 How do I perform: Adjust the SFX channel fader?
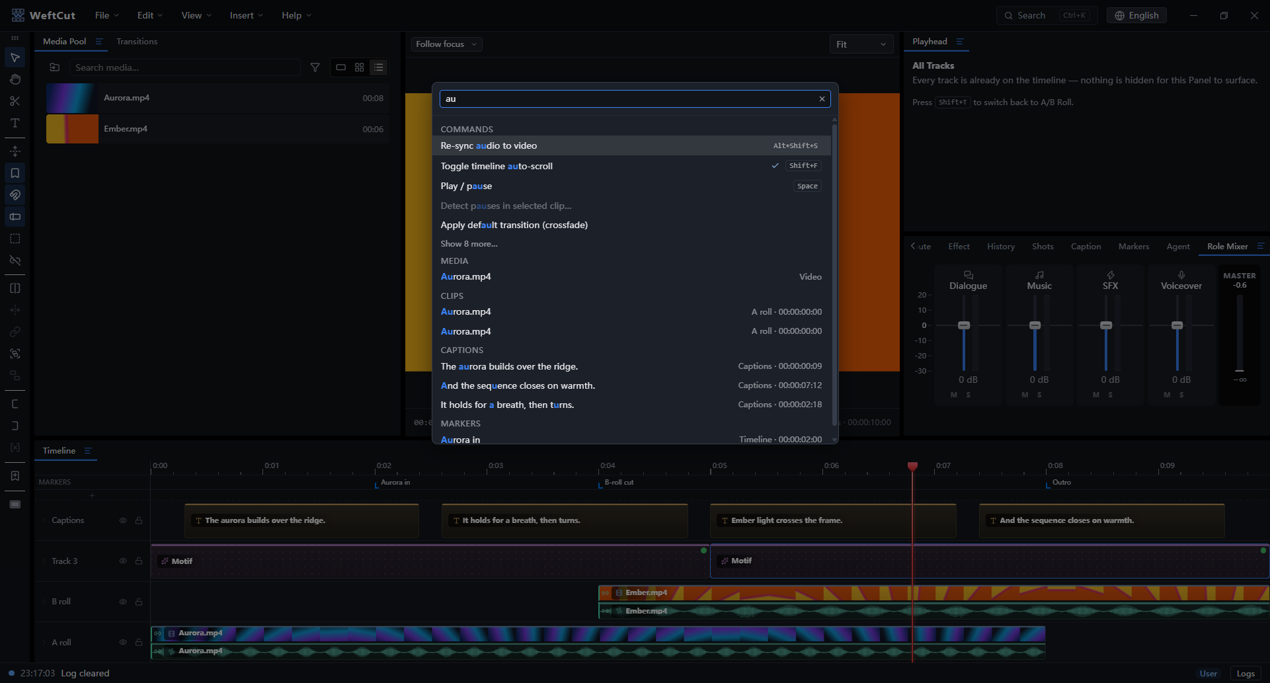click(x=1106, y=325)
